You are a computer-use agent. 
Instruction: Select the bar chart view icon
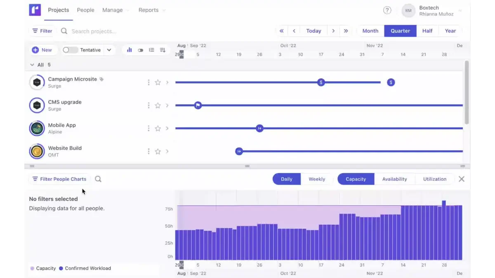point(129,50)
